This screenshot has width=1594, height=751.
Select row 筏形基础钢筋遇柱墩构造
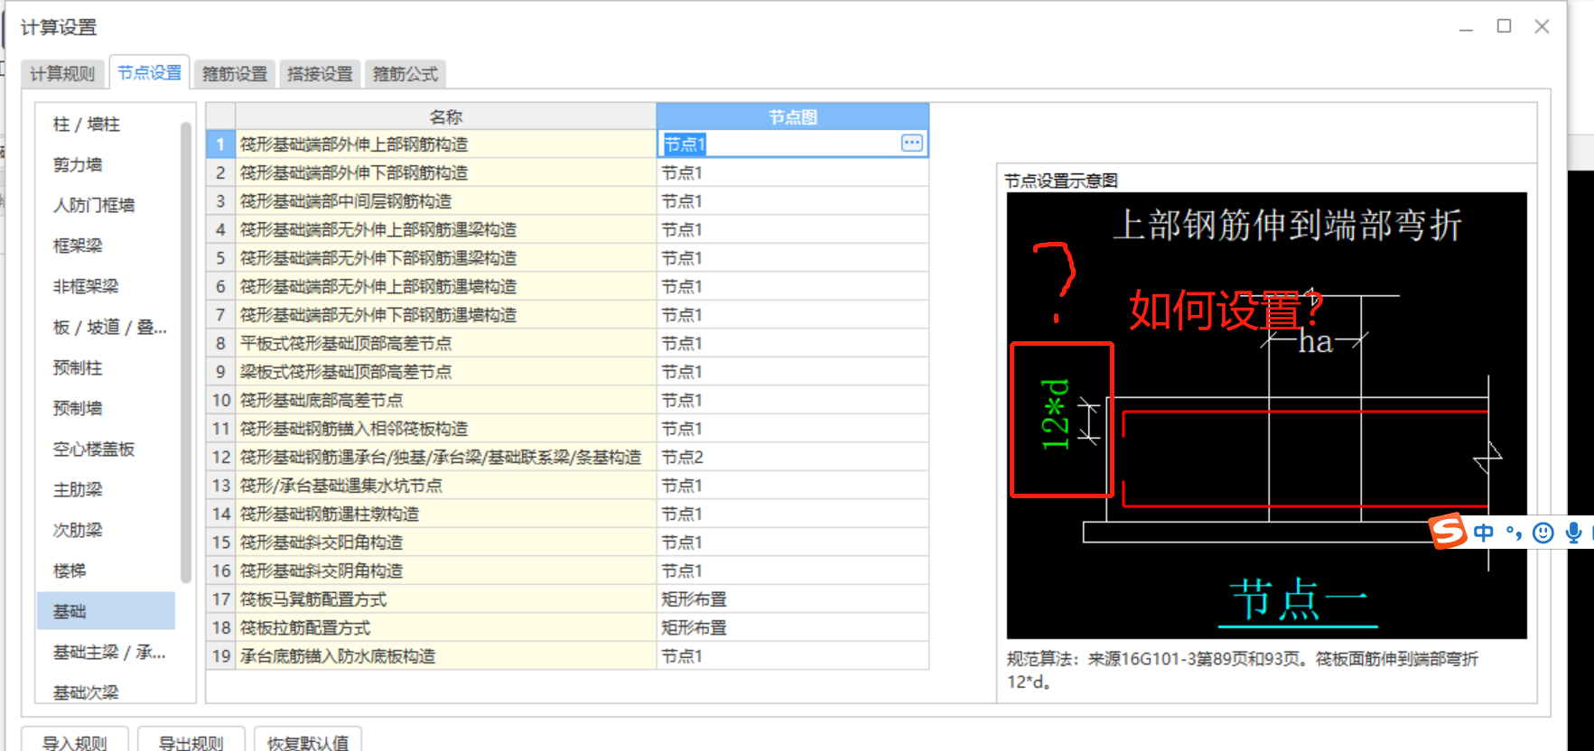coord(445,514)
